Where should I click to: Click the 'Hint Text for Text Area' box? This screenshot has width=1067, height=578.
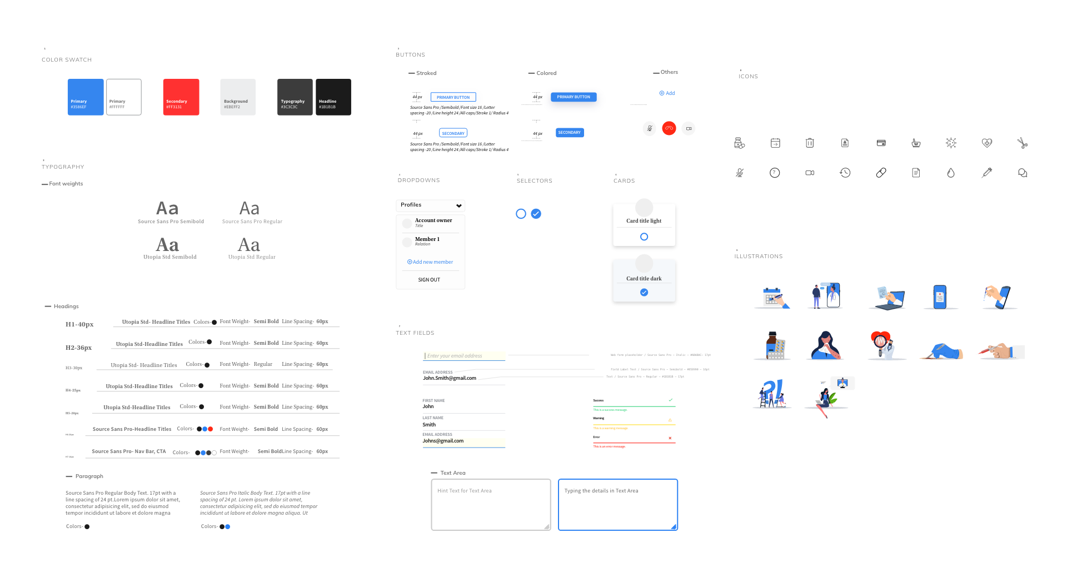[491, 505]
